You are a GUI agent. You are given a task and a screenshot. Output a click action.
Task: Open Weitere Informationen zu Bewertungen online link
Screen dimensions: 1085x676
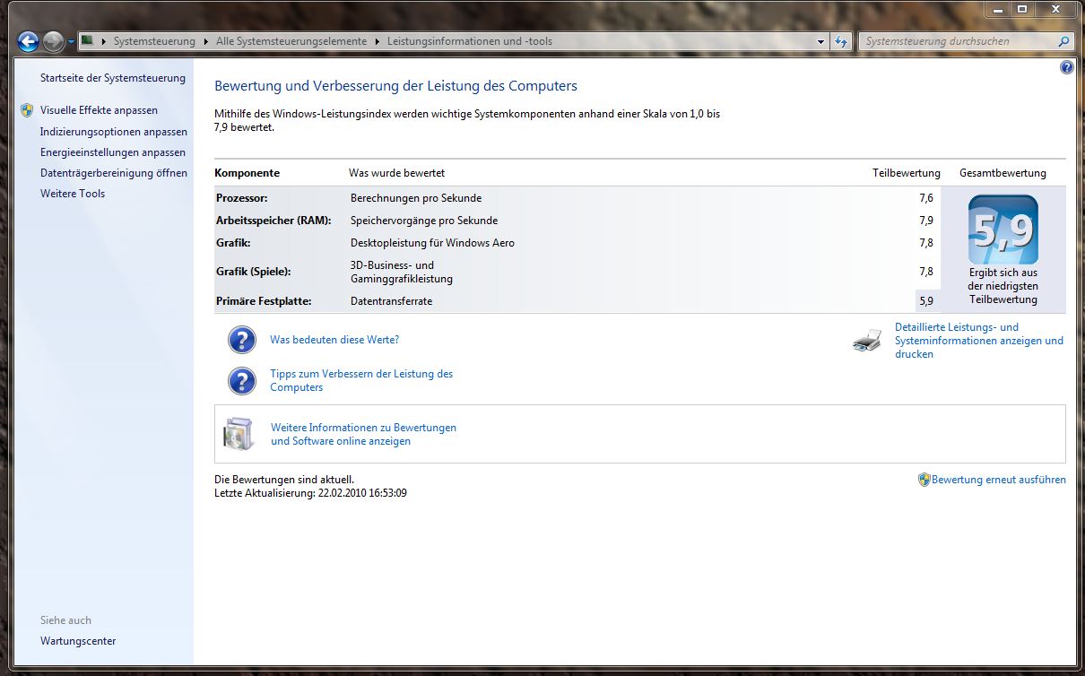point(364,434)
